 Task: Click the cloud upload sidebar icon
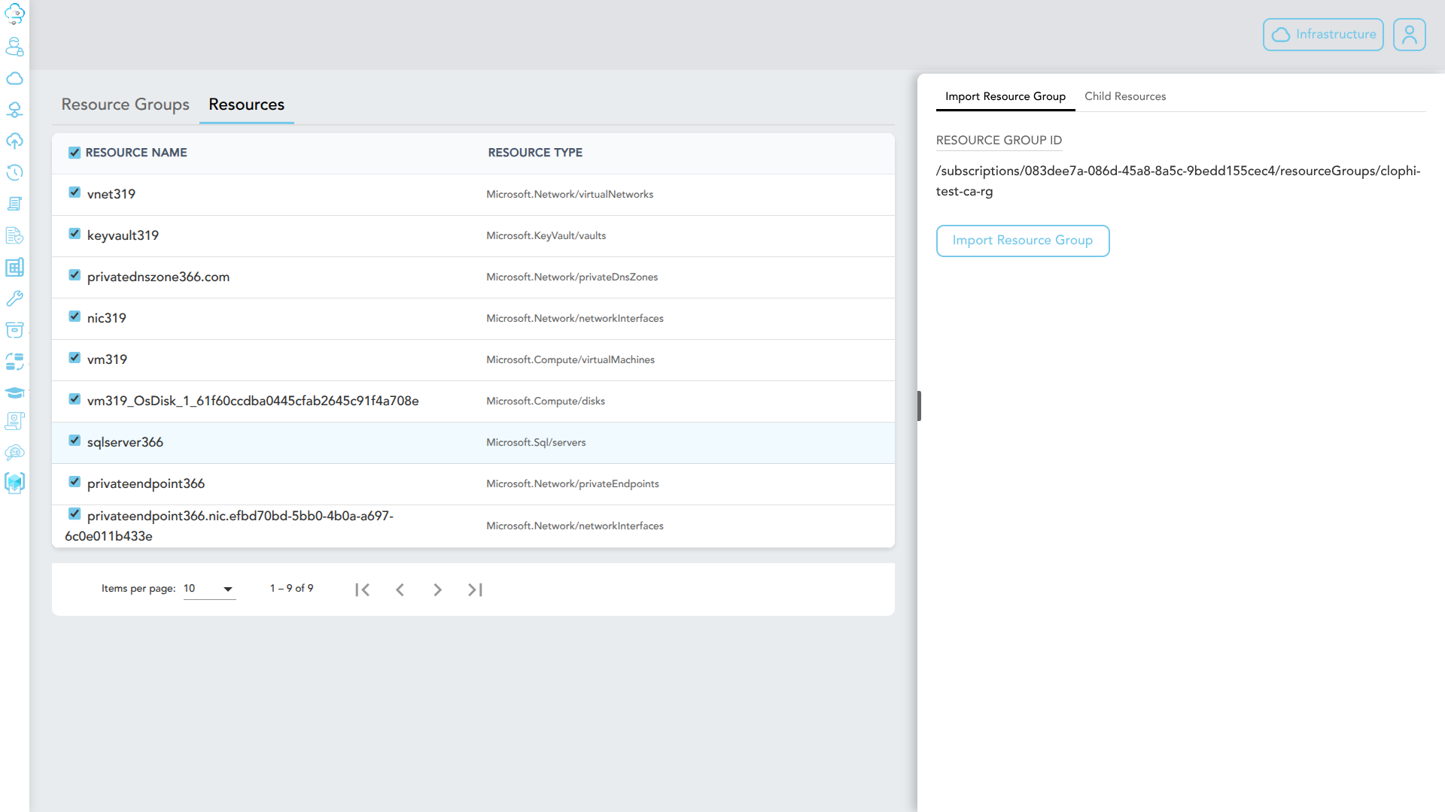14,141
